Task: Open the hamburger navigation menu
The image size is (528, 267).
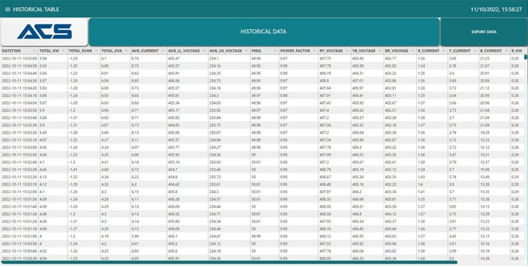Action: pyautogui.click(x=7, y=9)
